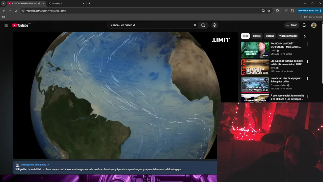323x182 pixels.
Task: Run search with the magnifying glass button
Action: pyautogui.click(x=203, y=25)
